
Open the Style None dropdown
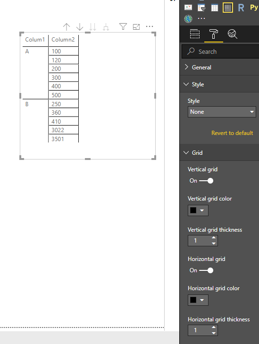[x=222, y=112]
